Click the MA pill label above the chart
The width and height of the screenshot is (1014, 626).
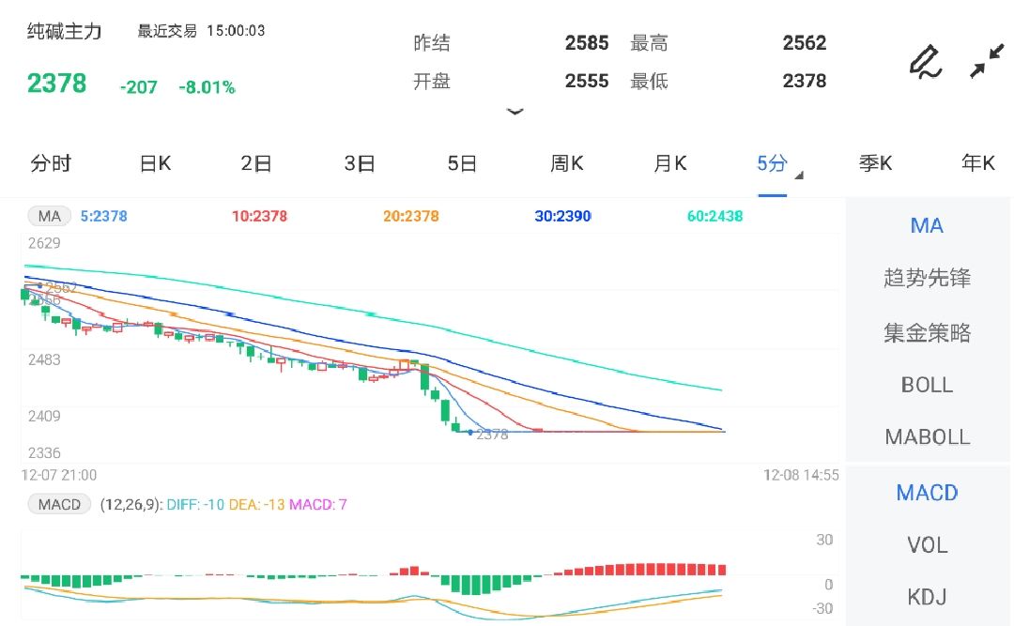[49, 216]
